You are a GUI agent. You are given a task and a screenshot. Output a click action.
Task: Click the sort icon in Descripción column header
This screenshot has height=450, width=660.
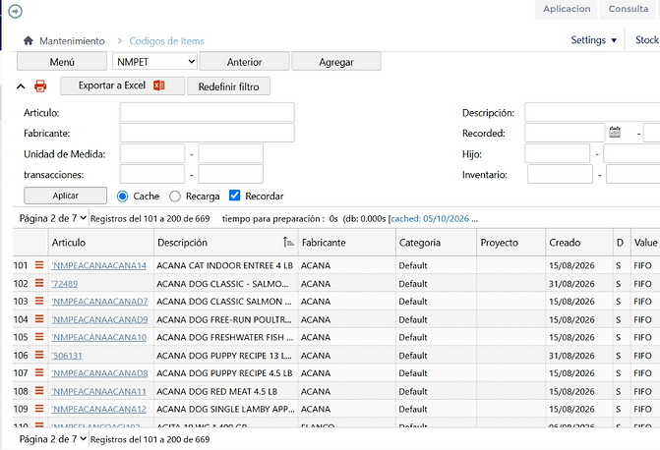[x=288, y=243]
